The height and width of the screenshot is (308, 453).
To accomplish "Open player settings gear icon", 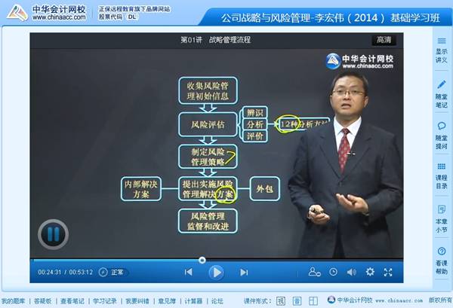I will (x=370, y=272).
